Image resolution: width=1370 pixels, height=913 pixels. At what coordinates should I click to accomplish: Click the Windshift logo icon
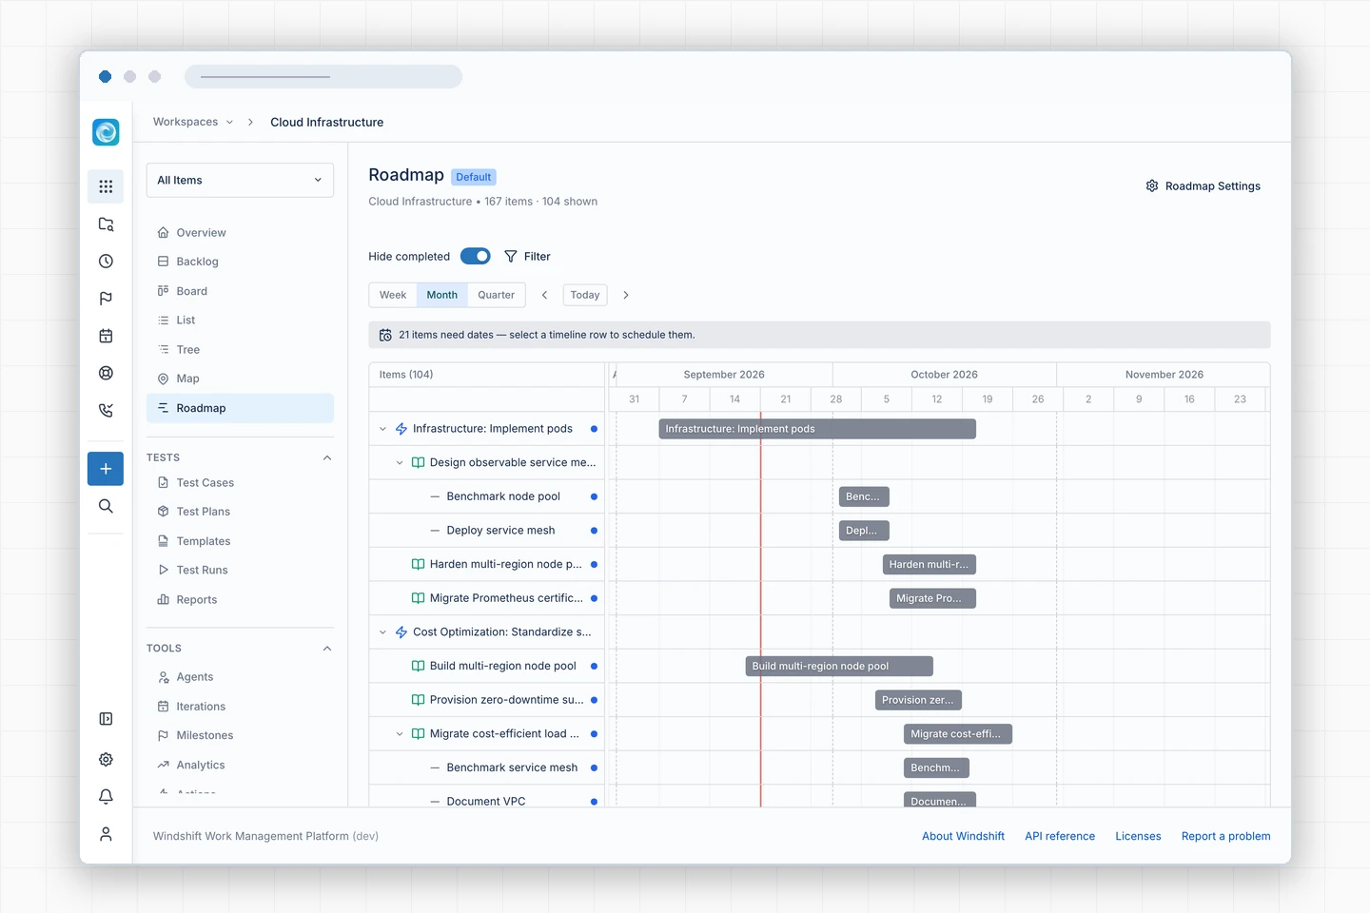(106, 132)
